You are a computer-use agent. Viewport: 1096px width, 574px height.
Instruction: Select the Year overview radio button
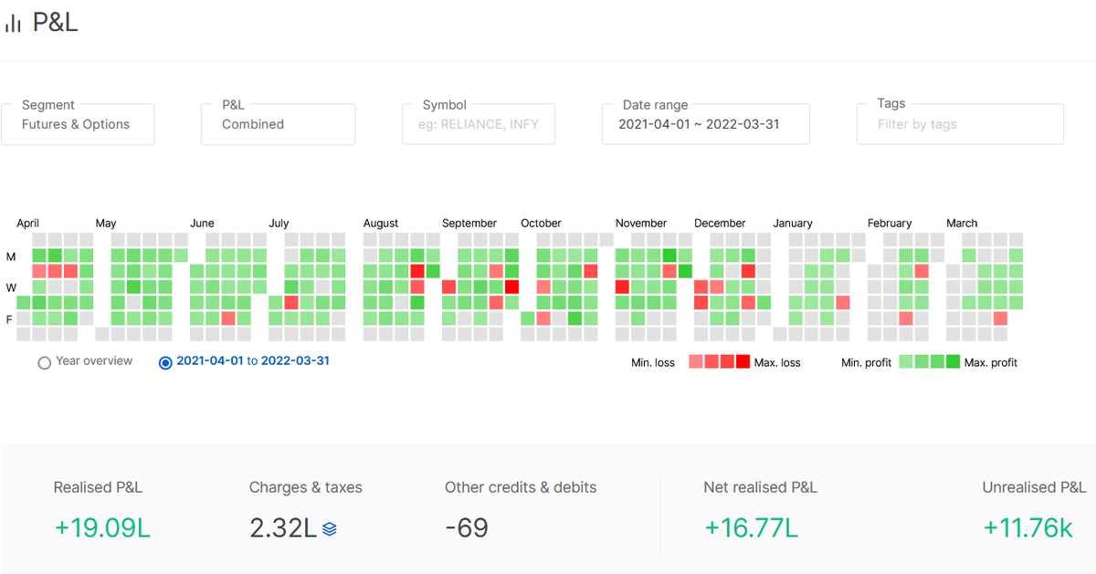(x=44, y=362)
